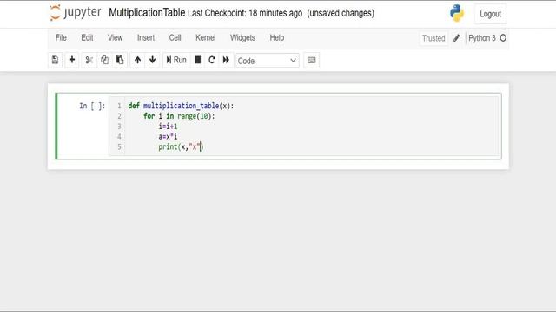Screen dimensions: 556x312
Task: Click the def multiplication_table(x) code line
Action: click(x=182, y=106)
